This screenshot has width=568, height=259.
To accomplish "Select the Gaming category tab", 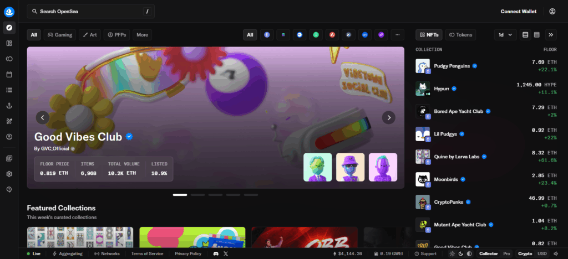I will [x=59, y=35].
